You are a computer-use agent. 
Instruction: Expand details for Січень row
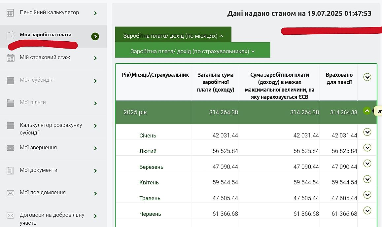tap(367, 132)
